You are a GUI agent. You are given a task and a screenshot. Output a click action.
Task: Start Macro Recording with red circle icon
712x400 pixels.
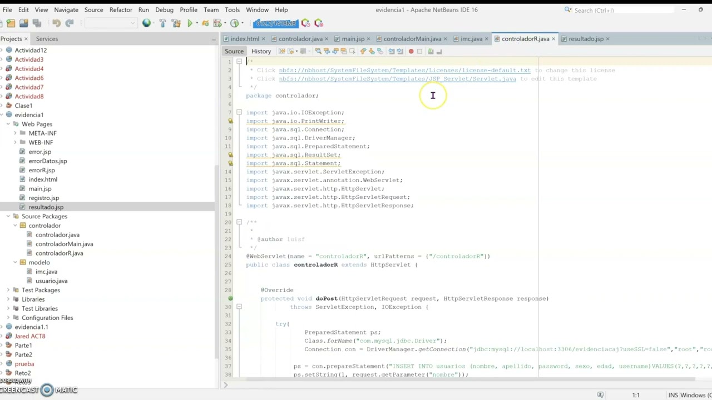click(x=411, y=51)
